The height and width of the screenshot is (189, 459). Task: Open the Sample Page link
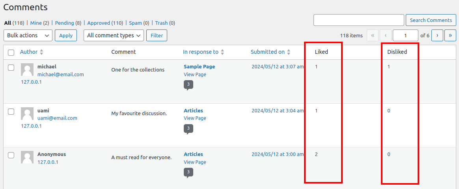click(200, 66)
